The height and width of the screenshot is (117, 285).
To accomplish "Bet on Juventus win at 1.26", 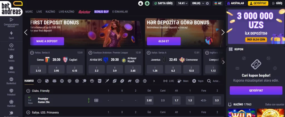I will click(155, 69).
